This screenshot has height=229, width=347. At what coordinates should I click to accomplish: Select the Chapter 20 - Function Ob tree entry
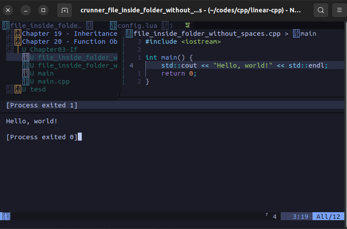[x=70, y=42]
